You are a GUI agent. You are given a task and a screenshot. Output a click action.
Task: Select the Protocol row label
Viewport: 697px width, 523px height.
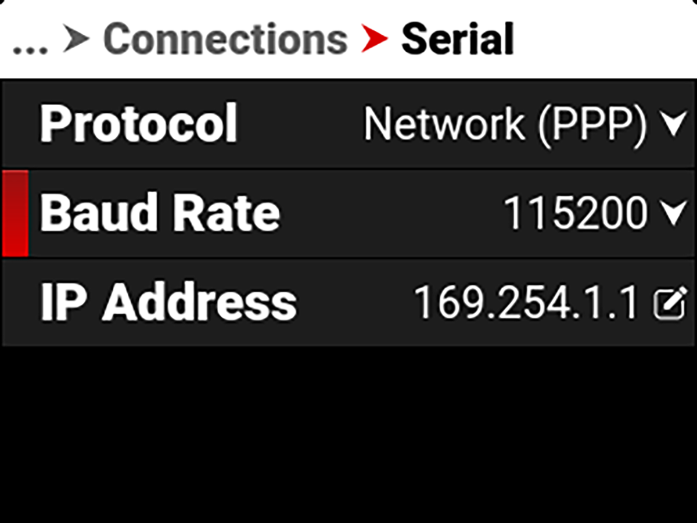pyautogui.click(x=139, y=124)
